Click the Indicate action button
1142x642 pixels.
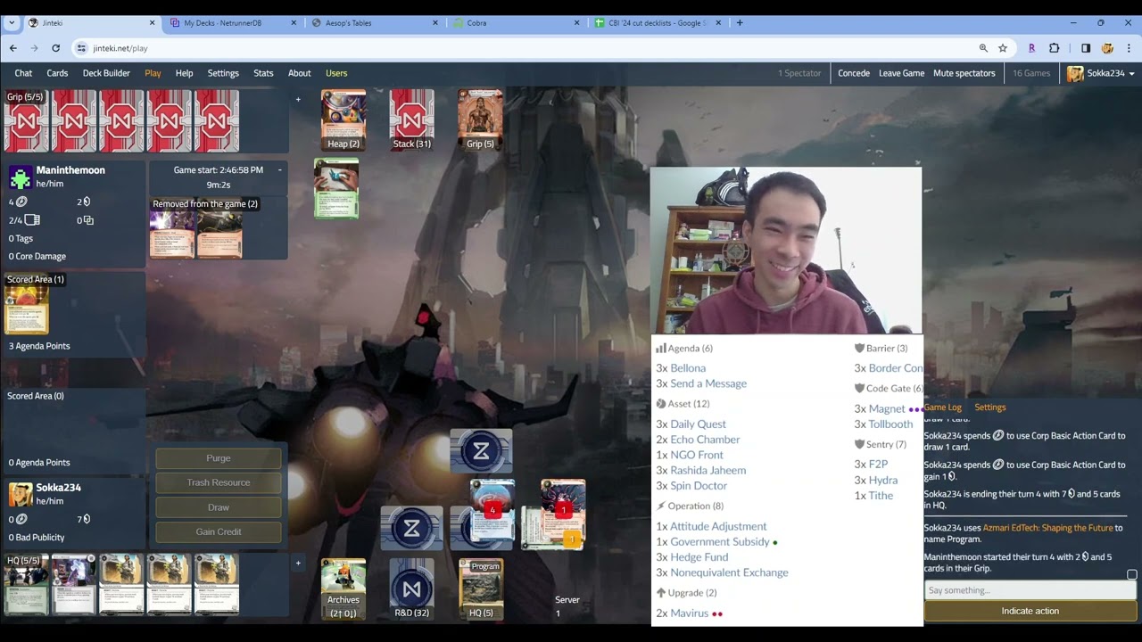click(x=1030, y=611)
